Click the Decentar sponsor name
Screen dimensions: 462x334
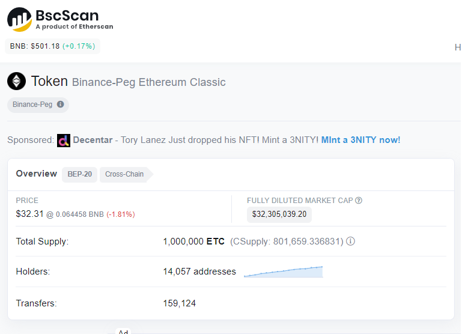pos(93,140)
